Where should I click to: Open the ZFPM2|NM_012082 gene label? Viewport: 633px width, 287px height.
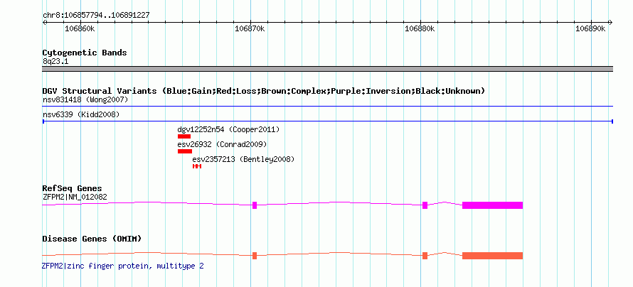(x=75, y=197)
